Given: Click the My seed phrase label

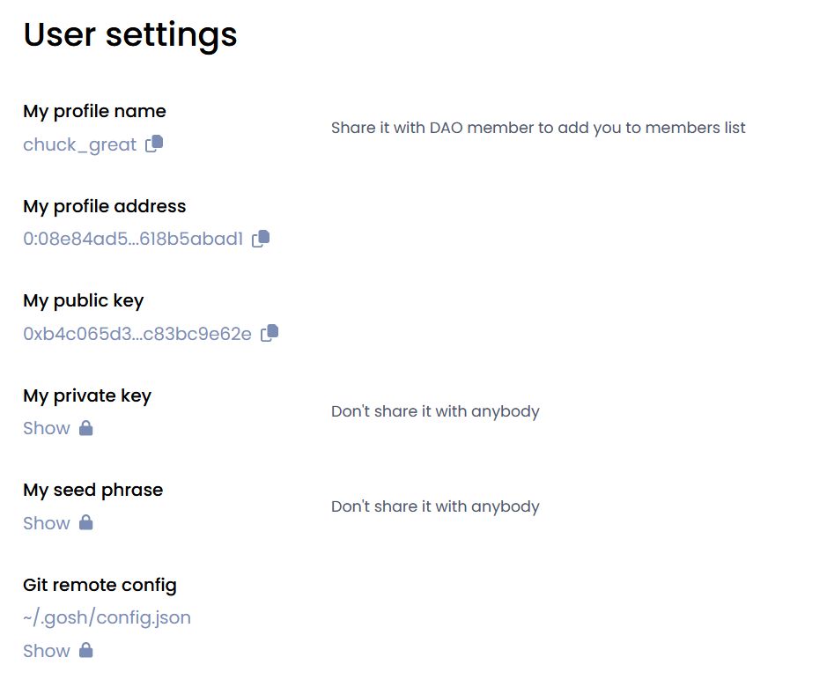Looking at the screenshot, I should [x=92, y=490].
